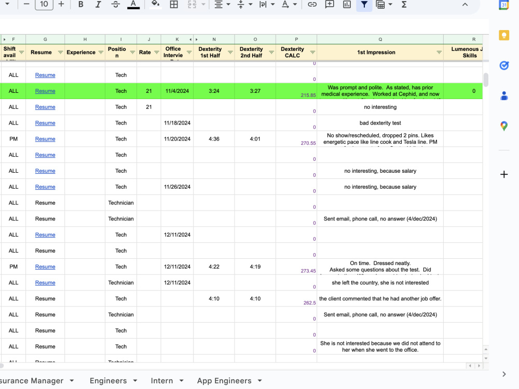Select cell 'bad dexterity test'
The image size is (519, 389).
380,123
